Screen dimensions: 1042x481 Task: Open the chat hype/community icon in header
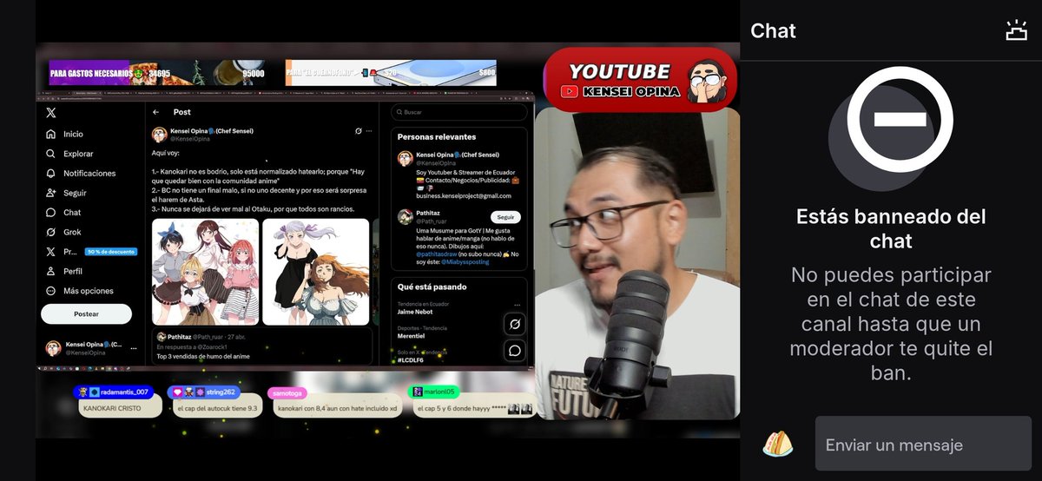click(1016, 31)
